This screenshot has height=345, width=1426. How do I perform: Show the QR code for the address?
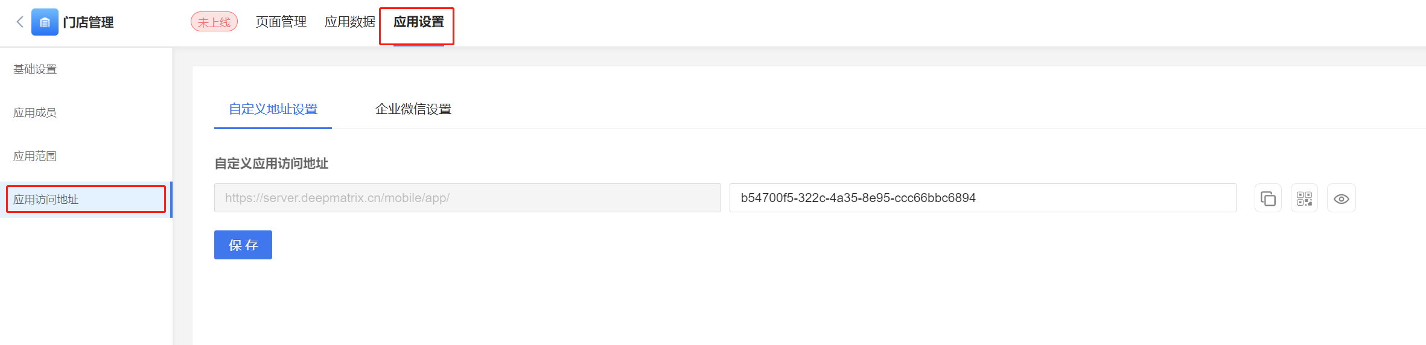[1304, 198]
